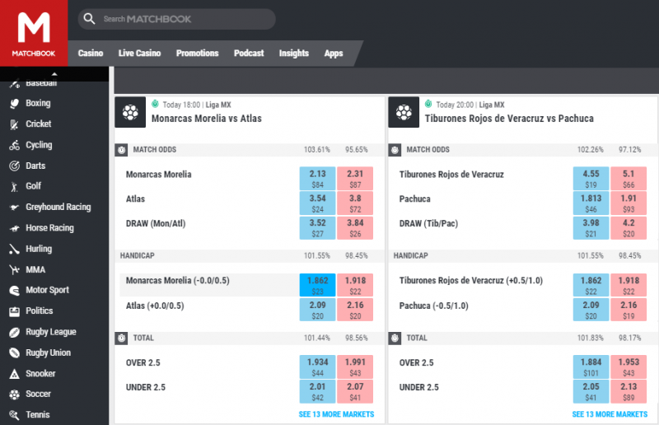659x425 pixels.
Task: Expand the Tiburones match TOTAL market header
Action: coord(417,338)
